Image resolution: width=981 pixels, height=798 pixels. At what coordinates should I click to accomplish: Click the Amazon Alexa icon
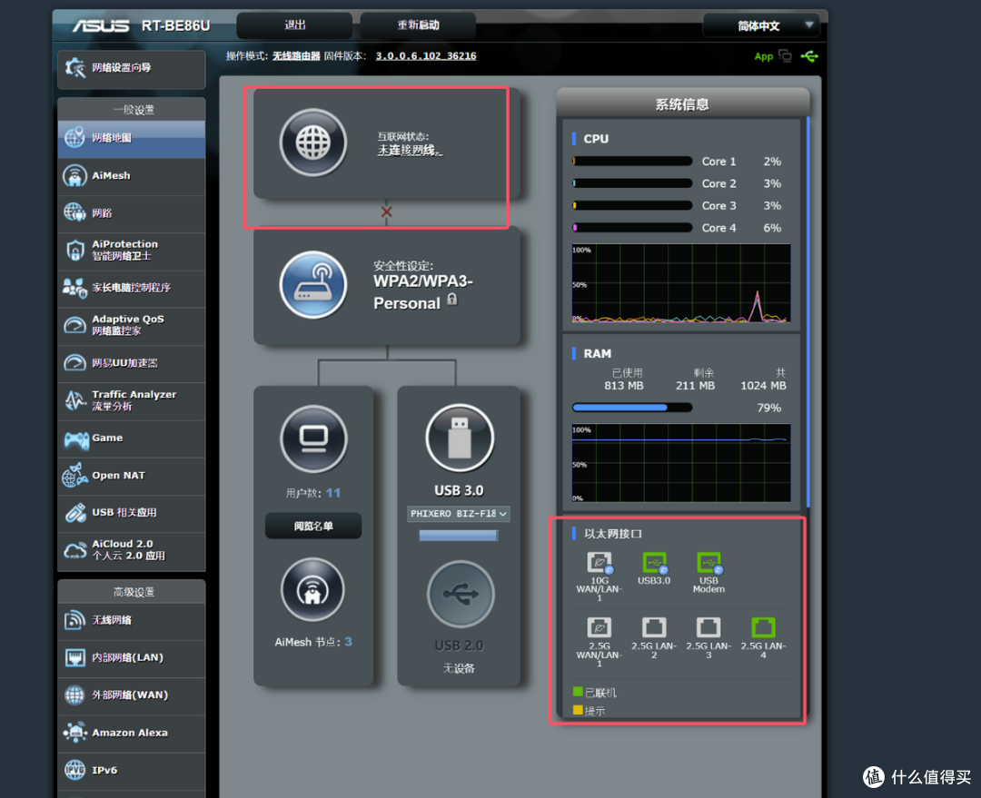(x=74, y=733)
